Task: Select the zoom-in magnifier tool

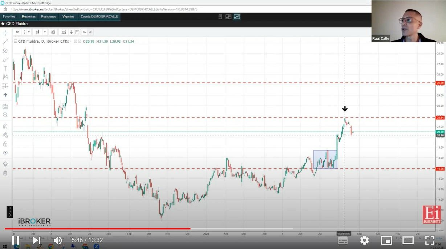Action: [x=5, y=115]
